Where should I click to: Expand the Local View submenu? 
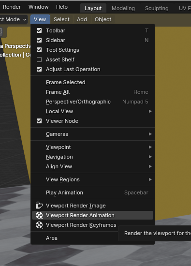pyautogui.click(x=93, y=111)
